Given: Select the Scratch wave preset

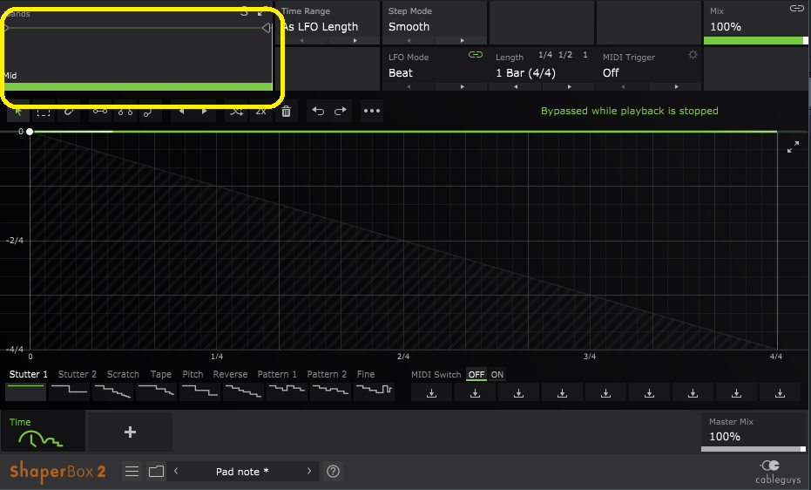Looking at the screenshot, I should tap(112, 391).
